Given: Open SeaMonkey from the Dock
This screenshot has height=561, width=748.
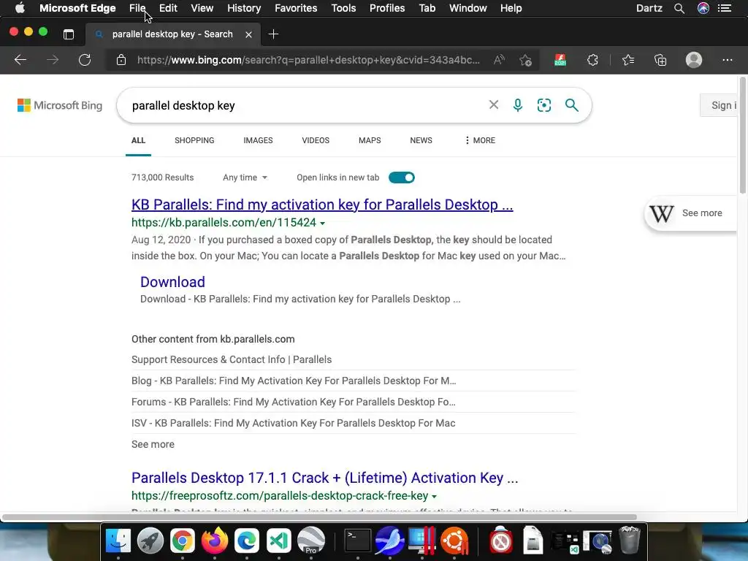Looking at the screenshot, I should [x=390, y=541].
